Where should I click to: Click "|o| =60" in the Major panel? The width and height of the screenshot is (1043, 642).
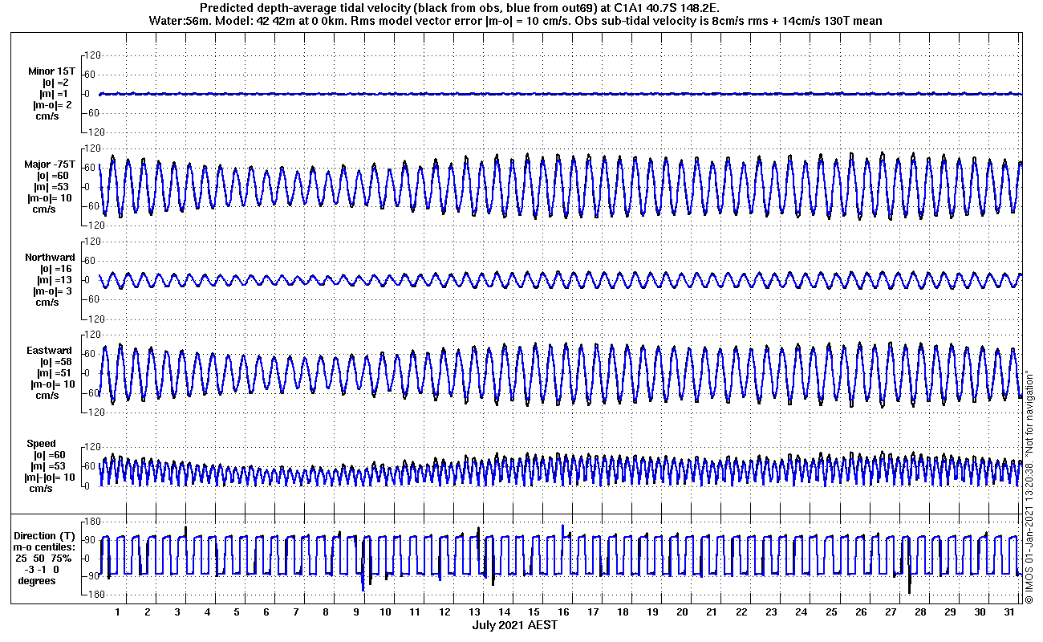53,176
